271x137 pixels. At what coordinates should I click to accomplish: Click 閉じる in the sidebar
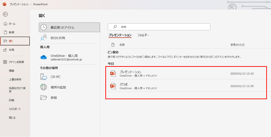coord(12,118)
